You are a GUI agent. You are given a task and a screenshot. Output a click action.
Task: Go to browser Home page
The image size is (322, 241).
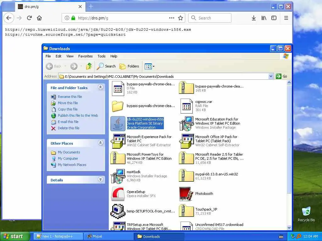click(39, 18)
